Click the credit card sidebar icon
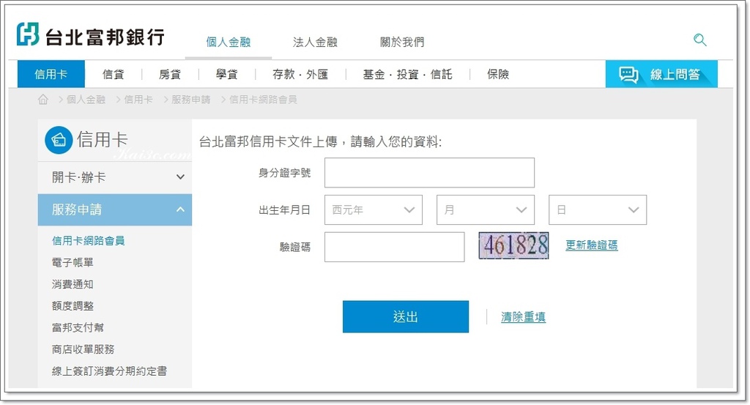 point(59,140)
